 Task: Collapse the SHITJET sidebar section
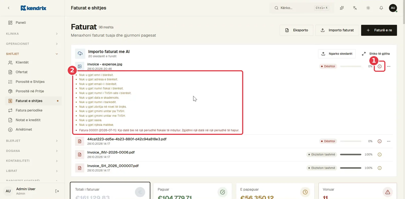coord(32,54)
